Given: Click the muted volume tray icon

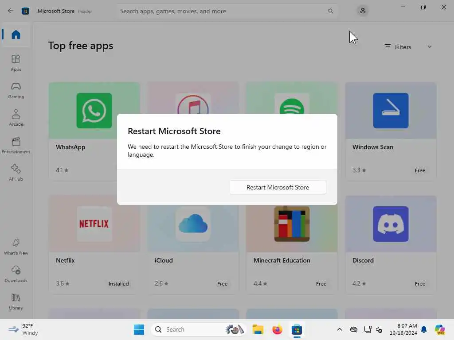Looking at the screenshot, I should [379, 329].
